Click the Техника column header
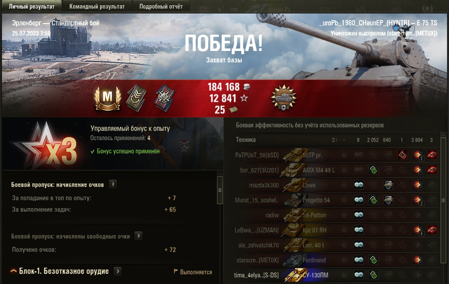 [246, 140]
